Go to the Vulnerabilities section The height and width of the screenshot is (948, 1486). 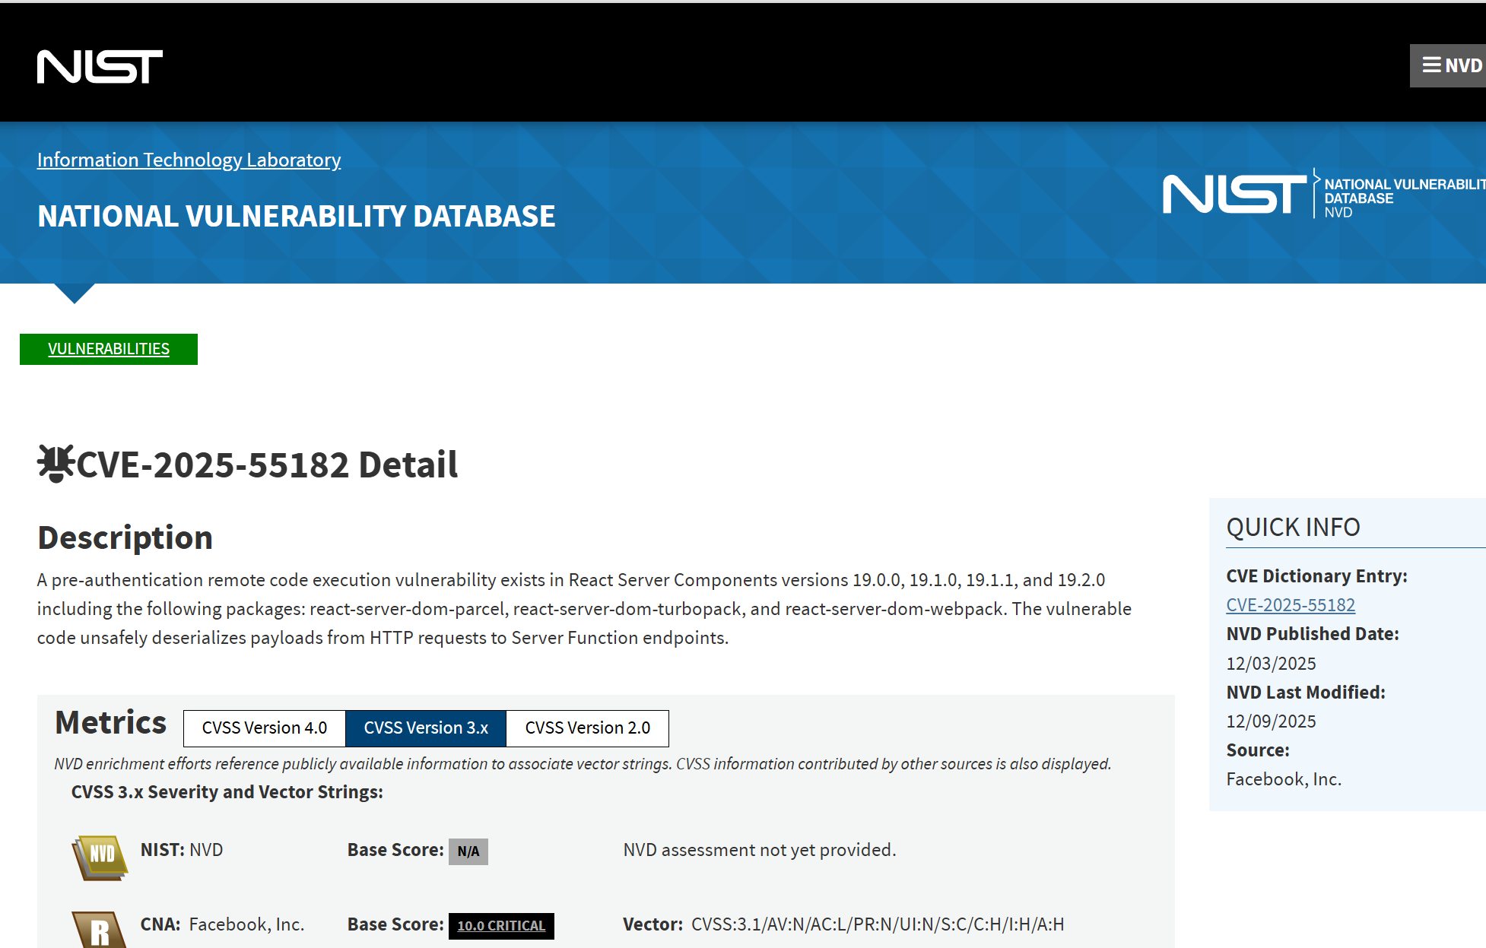coord(109,349)
